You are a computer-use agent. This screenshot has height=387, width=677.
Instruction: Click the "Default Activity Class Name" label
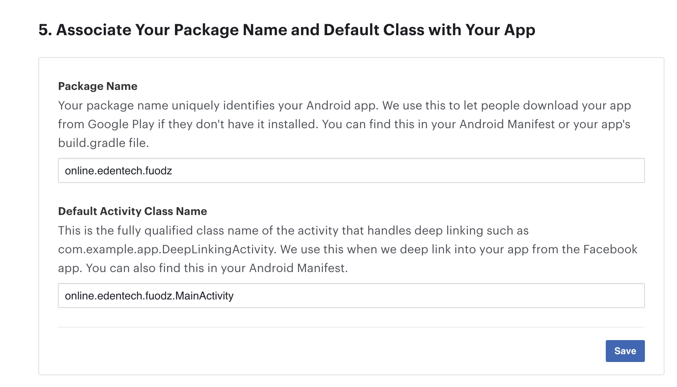click(x=132, y=211)
